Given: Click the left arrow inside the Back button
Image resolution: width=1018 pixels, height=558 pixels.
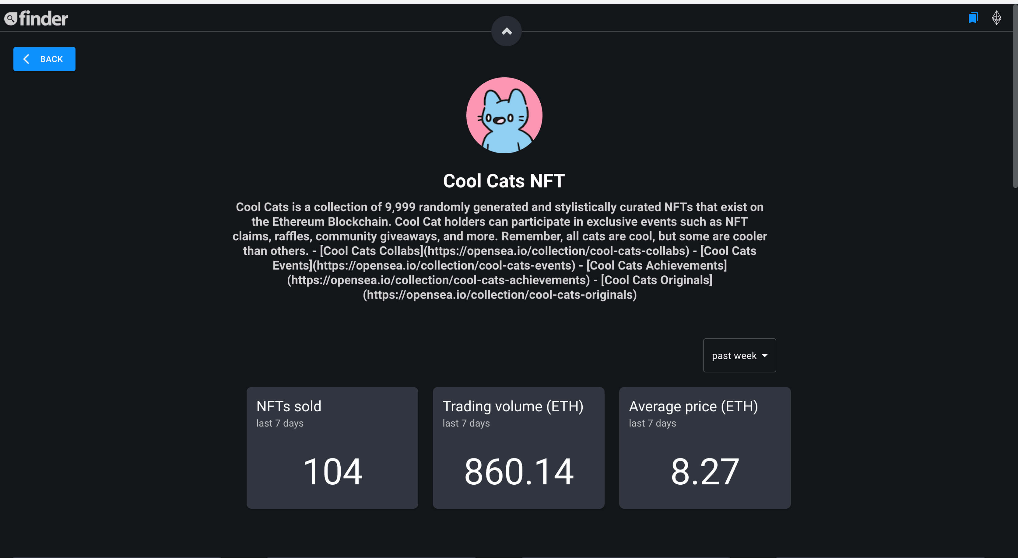Looking at the screenshot, I should coord(26,59).
